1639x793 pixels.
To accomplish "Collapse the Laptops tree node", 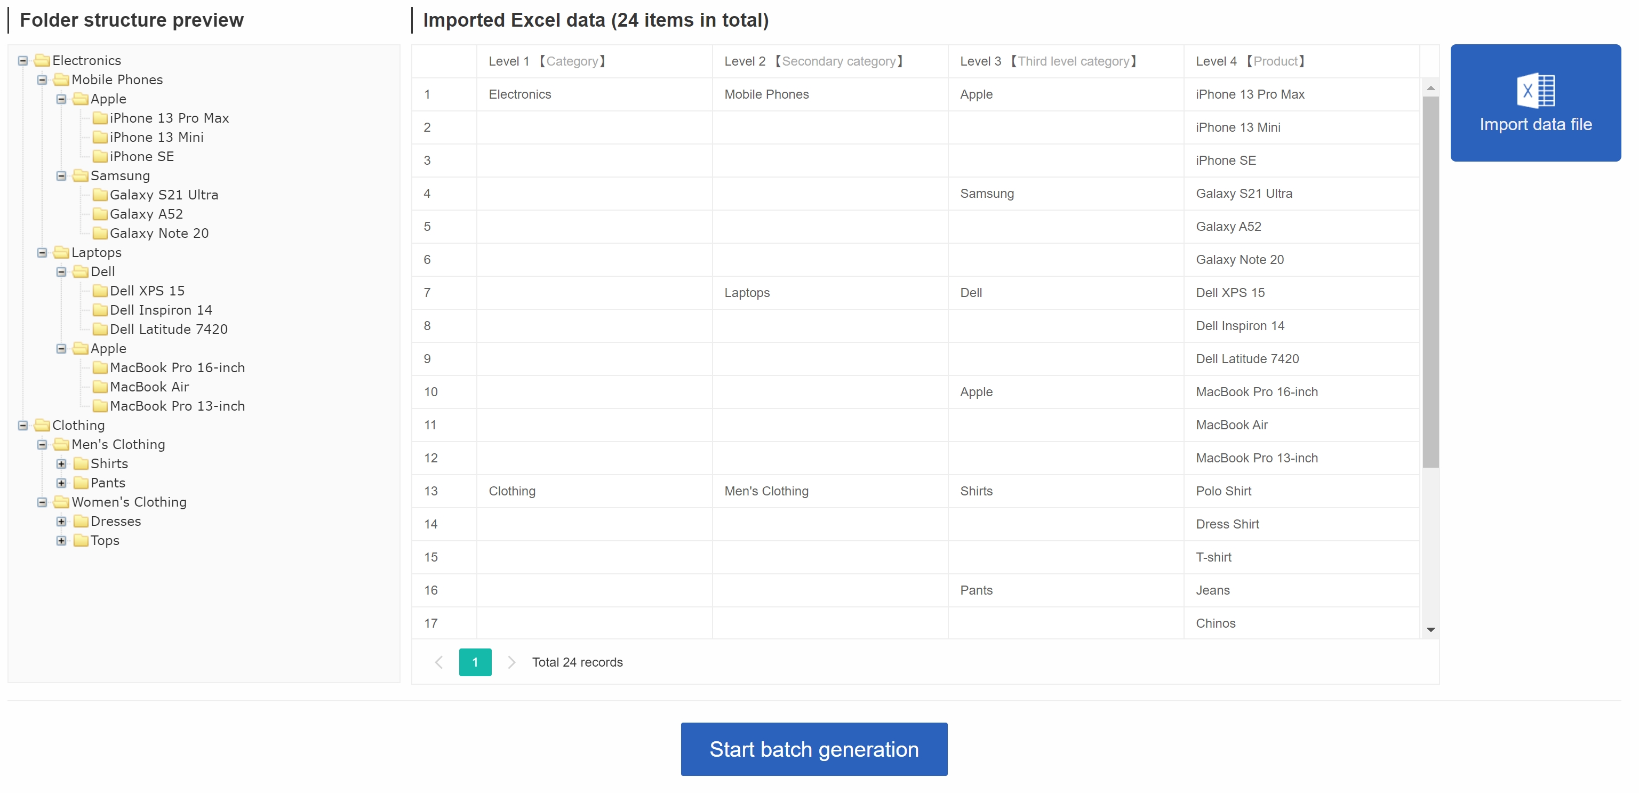I will pos(42,253).
